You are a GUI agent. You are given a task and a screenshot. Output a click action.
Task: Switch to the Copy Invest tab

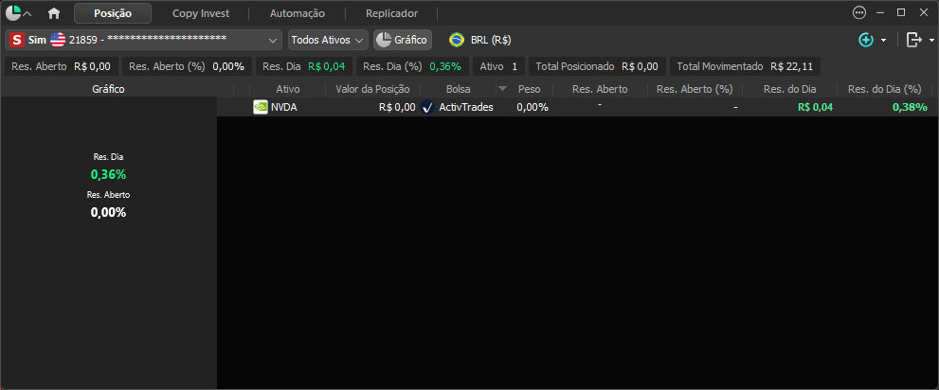pyautogui.click(x=201, y=13)
